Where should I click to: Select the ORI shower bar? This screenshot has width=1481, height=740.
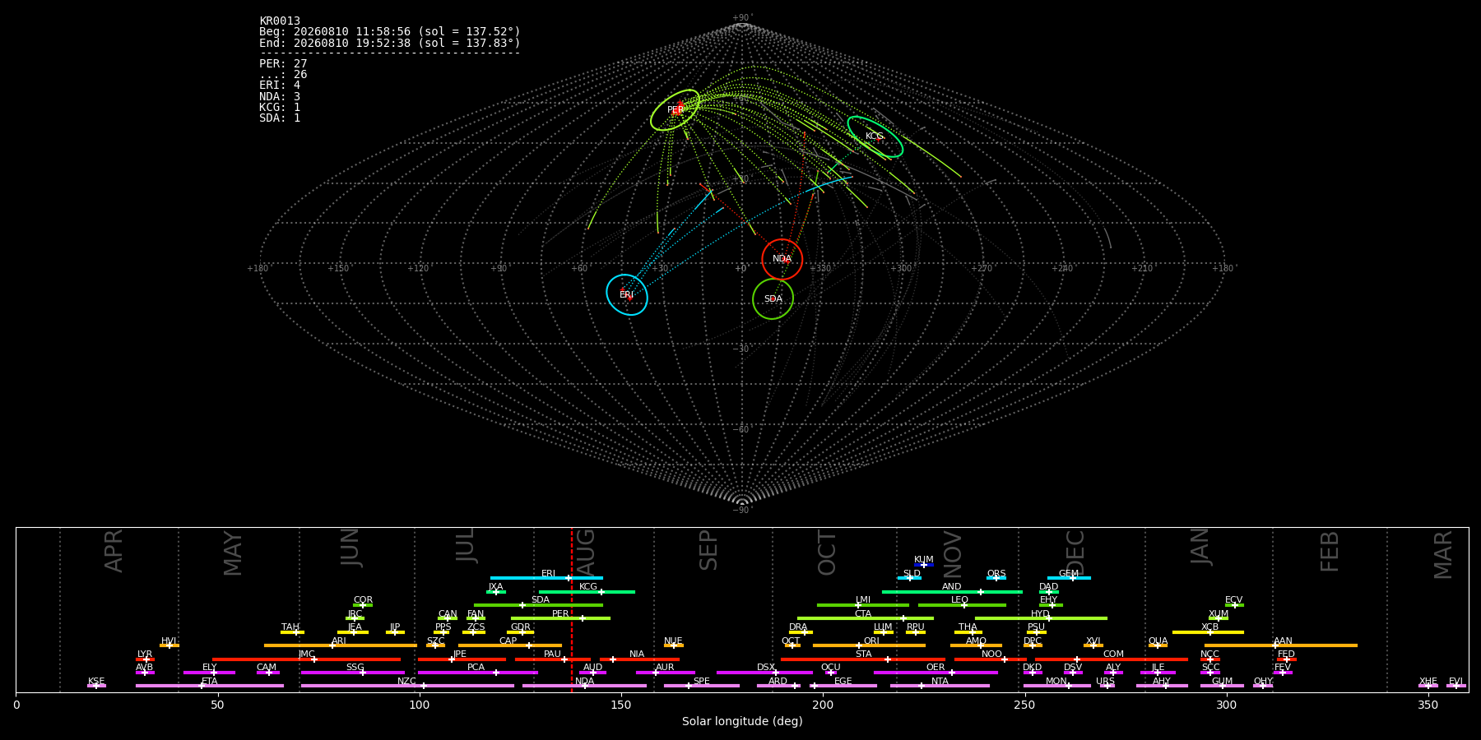[869, 645]
